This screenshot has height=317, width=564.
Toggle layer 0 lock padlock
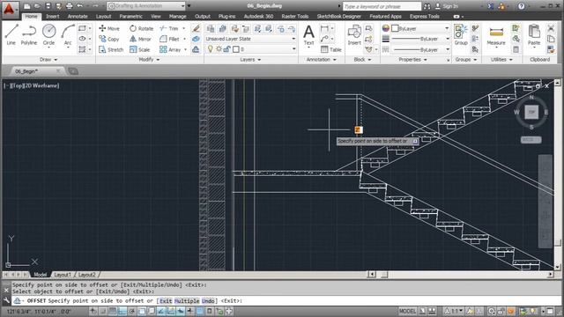pos(227,49)
